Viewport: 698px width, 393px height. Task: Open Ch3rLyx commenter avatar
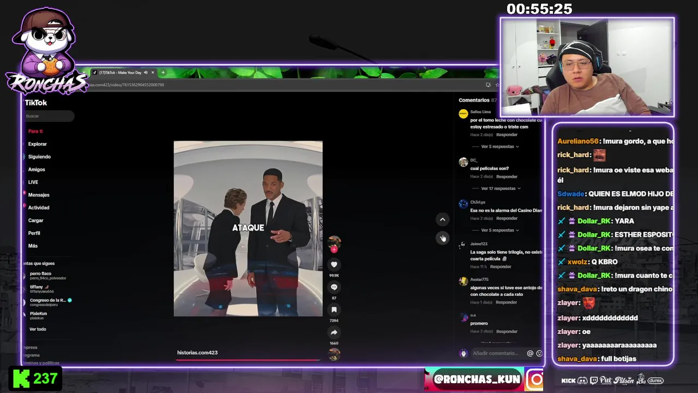click(x=463, y=204)
